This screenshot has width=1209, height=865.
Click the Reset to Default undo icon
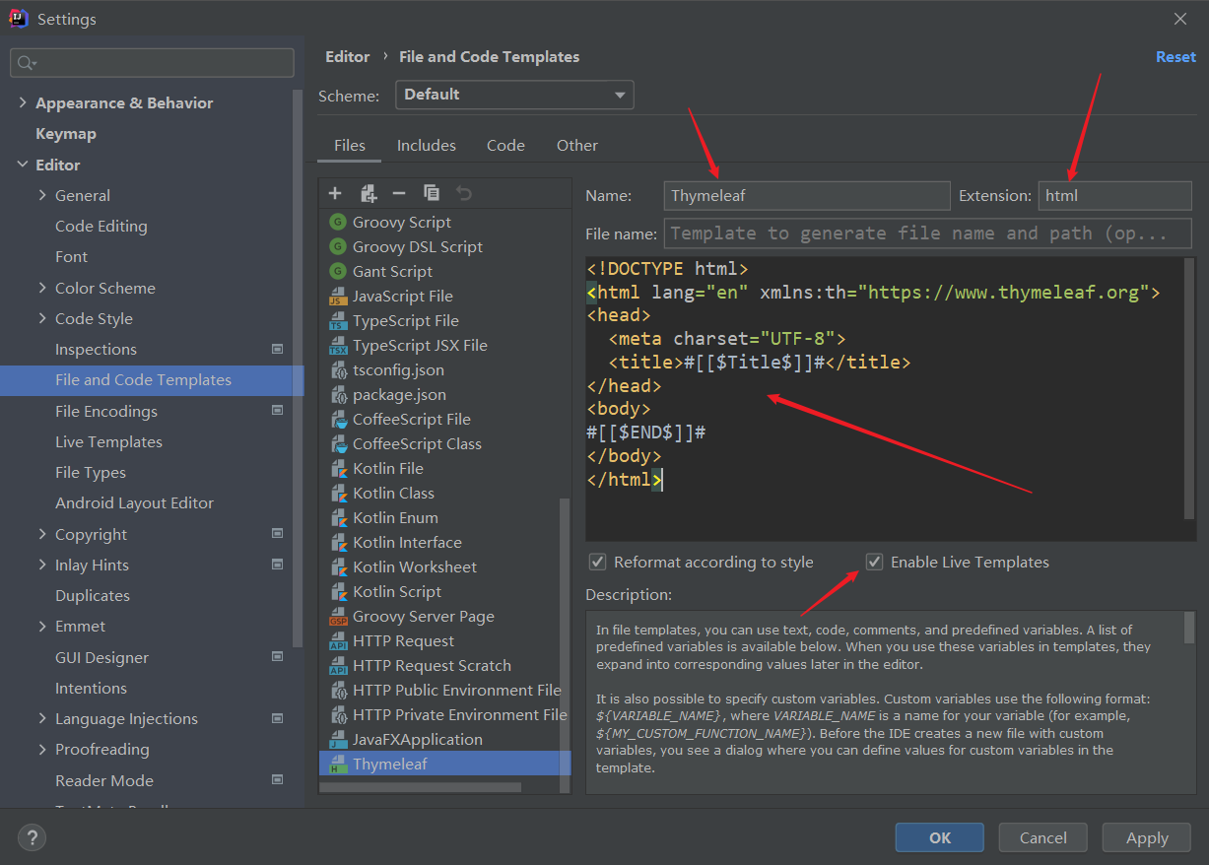click(x=464, y=193)
